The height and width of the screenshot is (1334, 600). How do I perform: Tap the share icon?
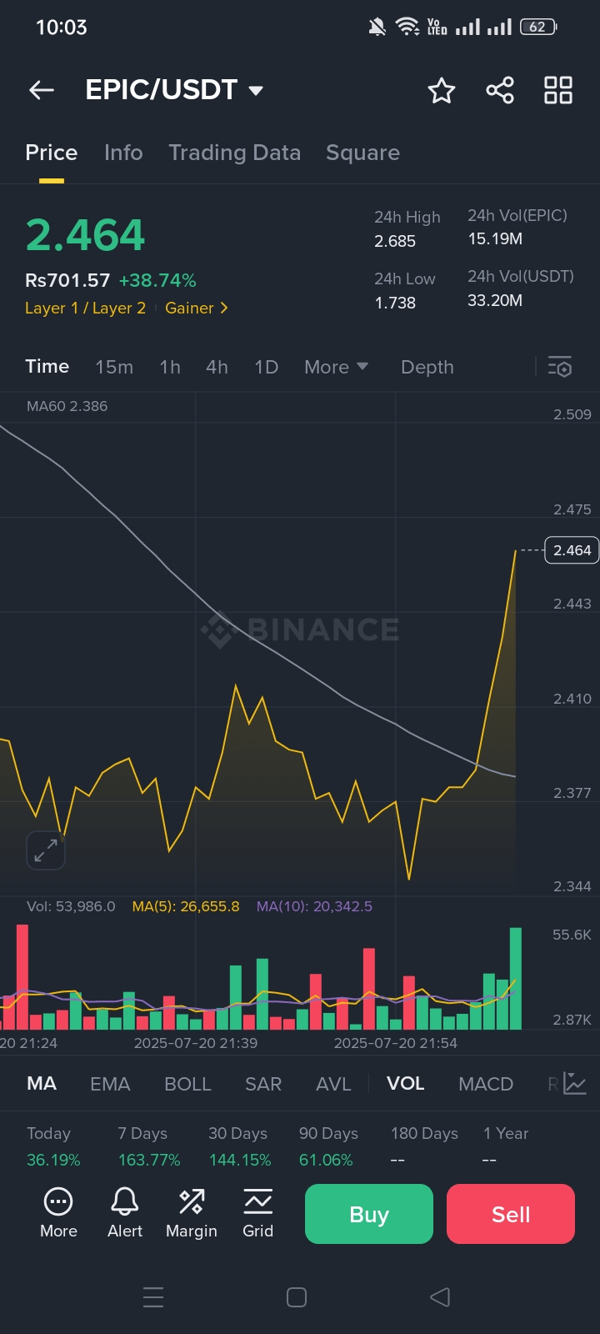(500, 90)
